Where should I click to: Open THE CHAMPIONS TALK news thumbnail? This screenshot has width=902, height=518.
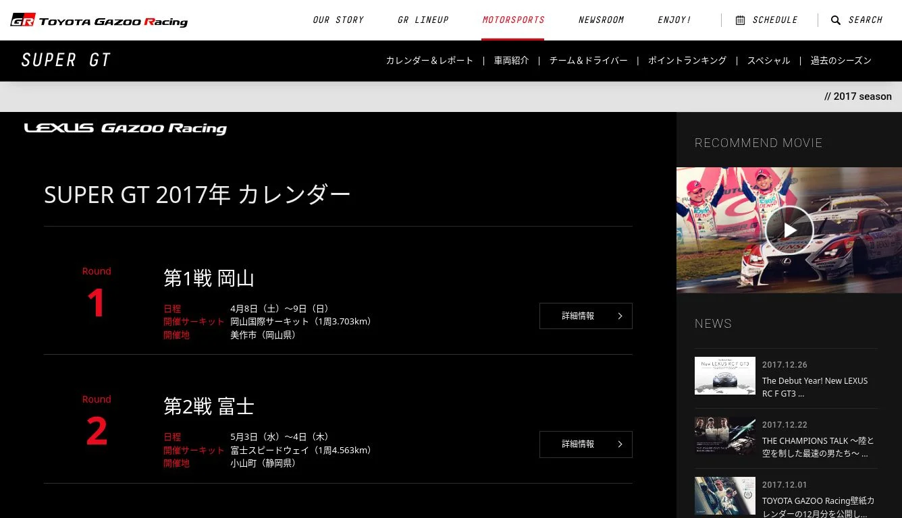(725, 436)
